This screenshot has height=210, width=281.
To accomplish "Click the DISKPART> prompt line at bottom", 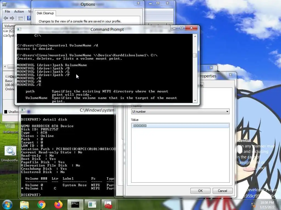I will tap(31, 195).
